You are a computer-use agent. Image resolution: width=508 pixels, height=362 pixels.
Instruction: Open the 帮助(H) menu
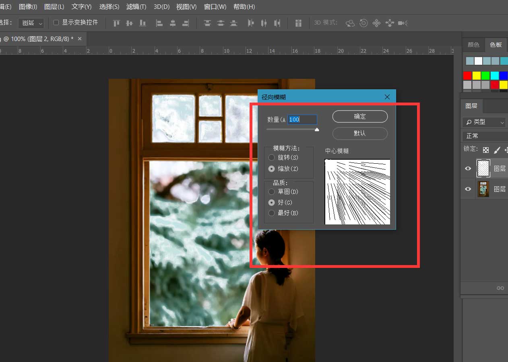click(244, 7)
